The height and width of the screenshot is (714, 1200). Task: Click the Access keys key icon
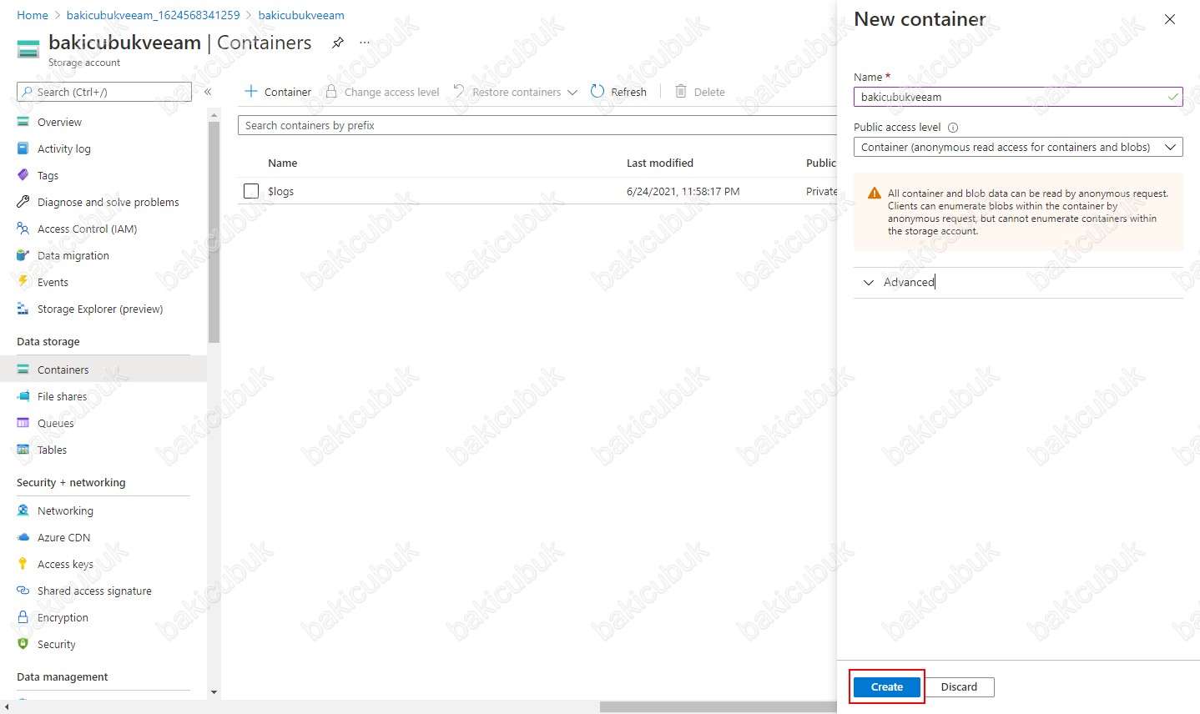[x=23, y=564]
